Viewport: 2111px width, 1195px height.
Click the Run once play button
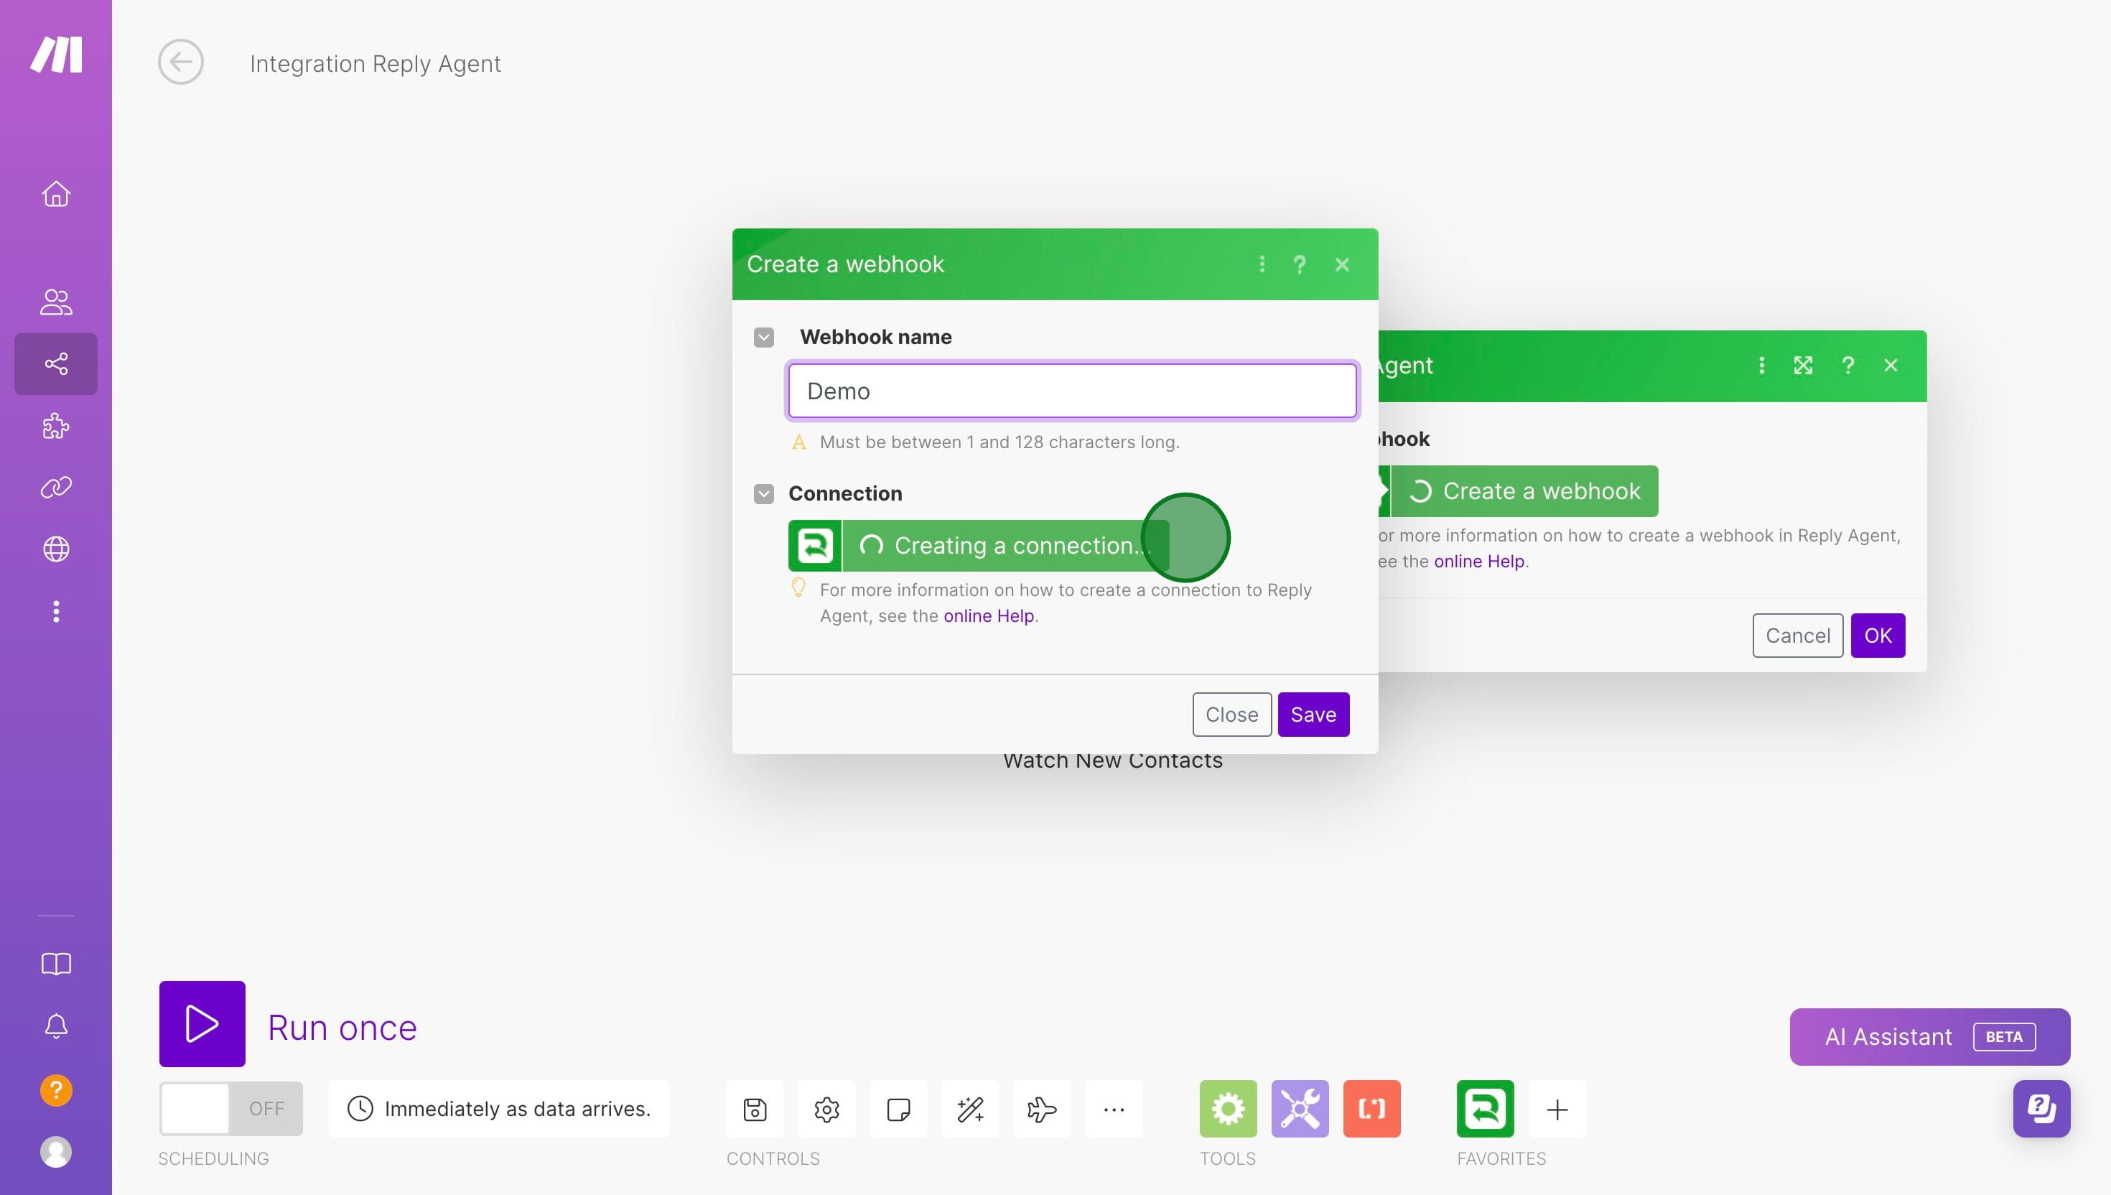coord(202,1023)
